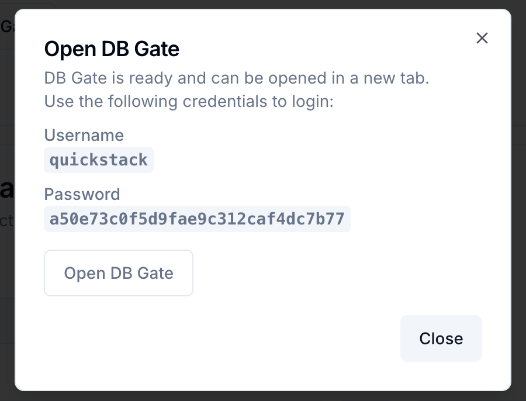Click the partially hidden 'ct' text behind overlay
Screen dimensions: 526x401
pos(7,222)
